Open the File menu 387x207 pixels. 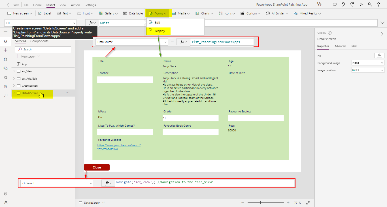[x=26, y=5]
